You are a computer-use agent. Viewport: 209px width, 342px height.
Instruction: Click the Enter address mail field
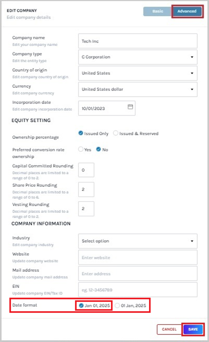pos(138,274)
